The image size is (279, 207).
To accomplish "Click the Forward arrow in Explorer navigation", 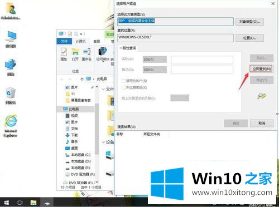I will click(70, 79).
